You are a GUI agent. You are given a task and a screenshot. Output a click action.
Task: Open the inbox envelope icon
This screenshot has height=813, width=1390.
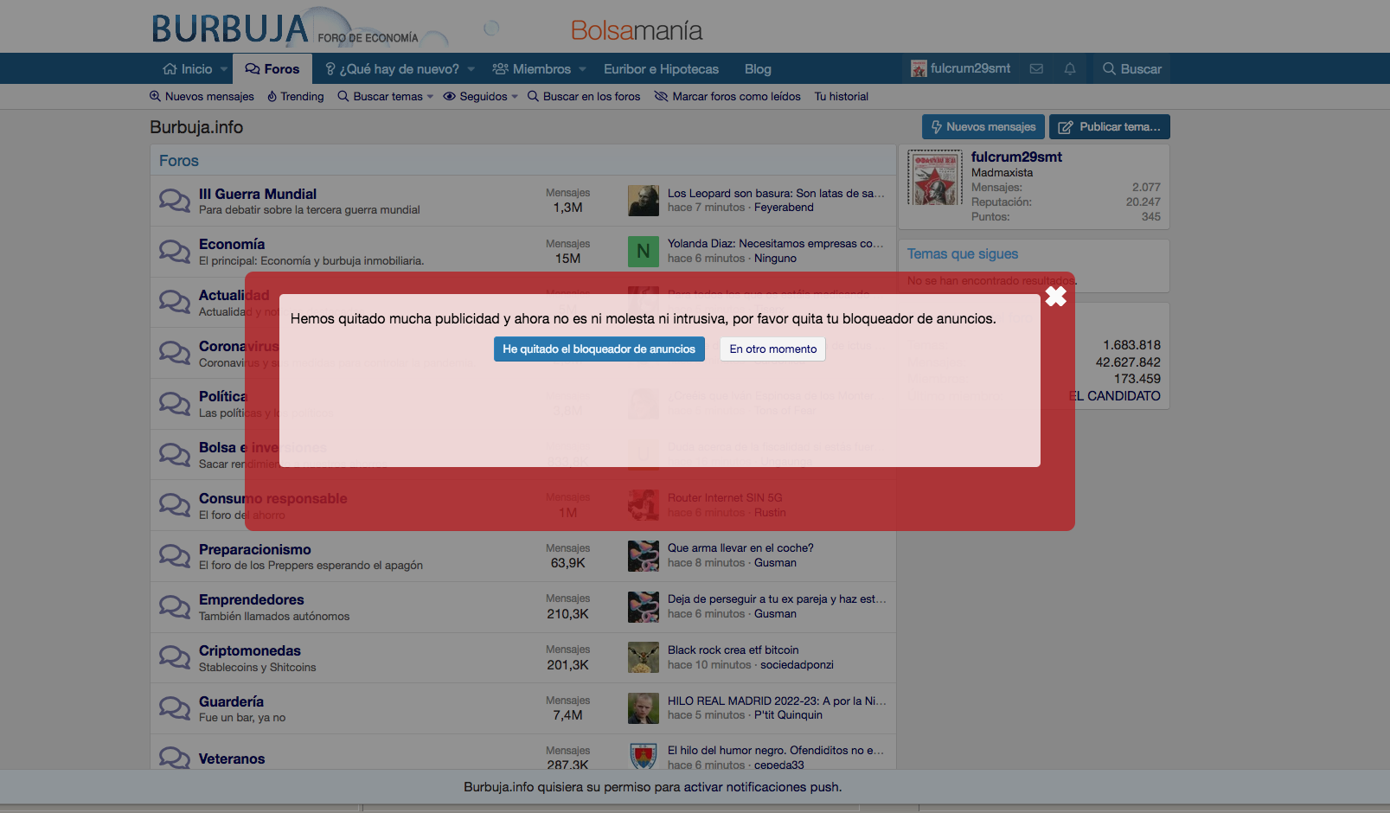[x=1036, y=68]
